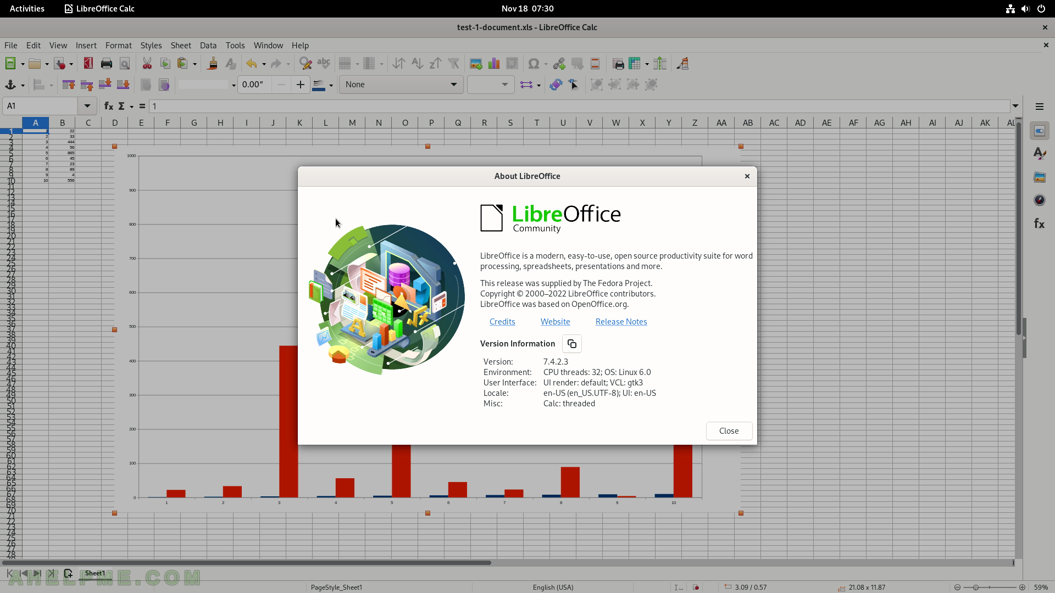The image size is (1055, 593).
Task: Toggle the Rotate tool icon
Action: [x=556, y=85]
